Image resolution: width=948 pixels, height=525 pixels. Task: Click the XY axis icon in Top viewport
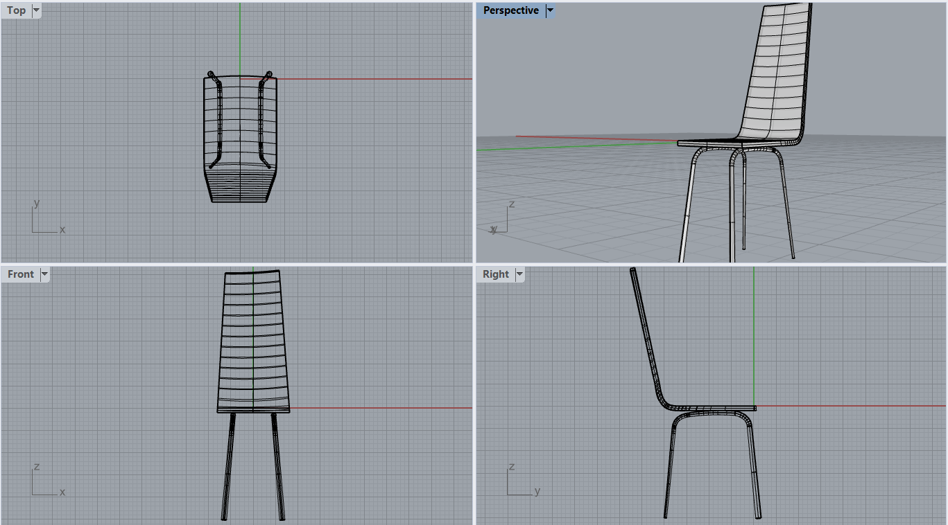click(x=47, y=217)
